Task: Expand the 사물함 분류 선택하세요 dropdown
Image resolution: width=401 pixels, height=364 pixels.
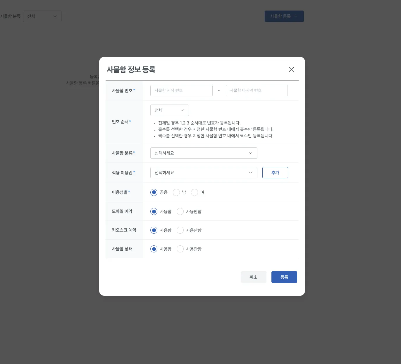Action: coord(204,153)
